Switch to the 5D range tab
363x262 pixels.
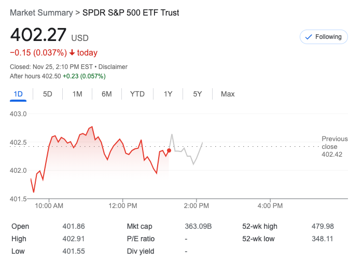pos(48,94)
